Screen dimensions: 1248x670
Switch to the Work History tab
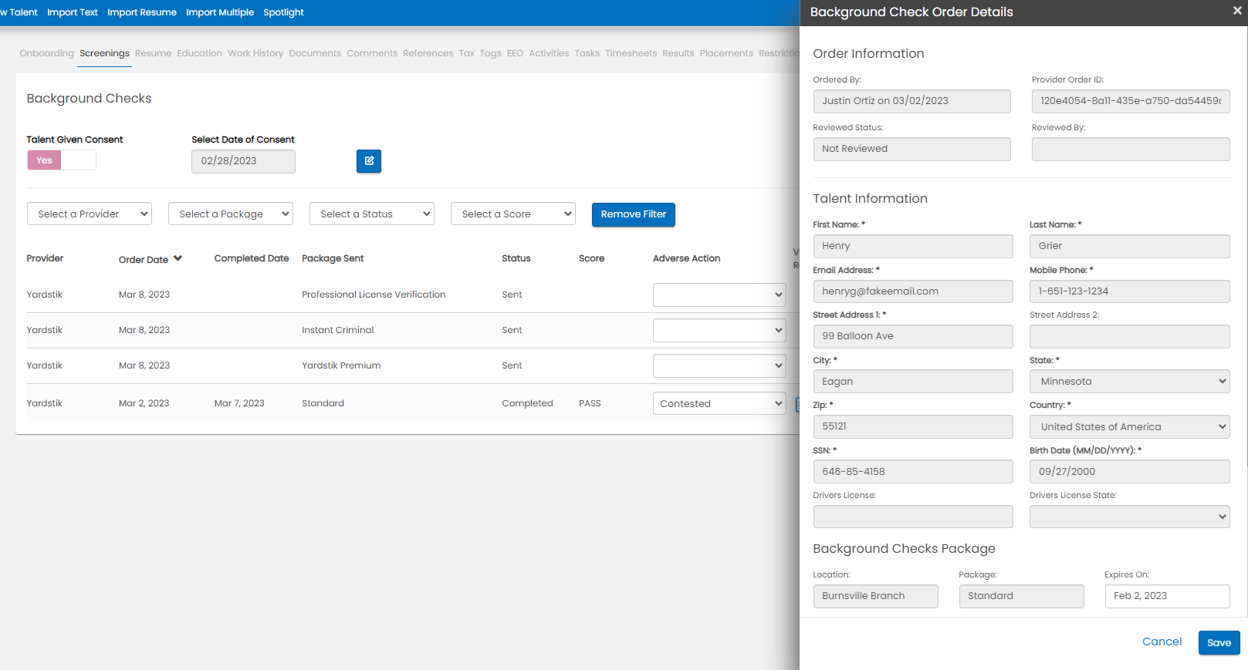pos(255,53)
